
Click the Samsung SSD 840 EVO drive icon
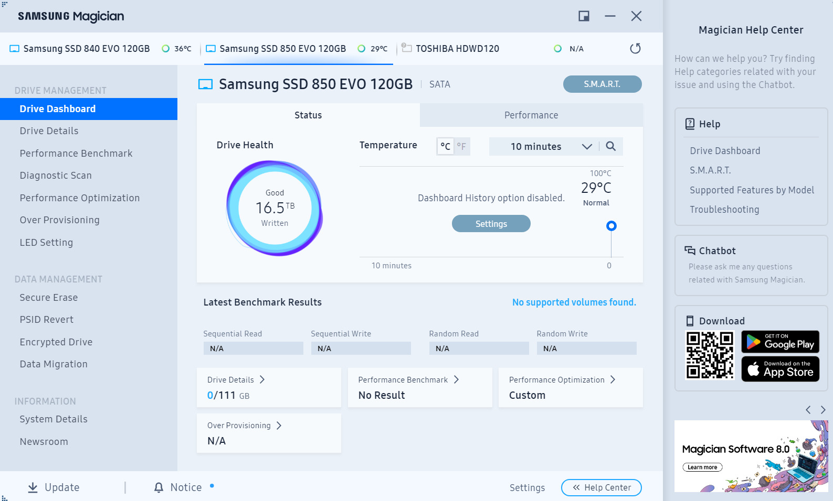click(15, 49)
